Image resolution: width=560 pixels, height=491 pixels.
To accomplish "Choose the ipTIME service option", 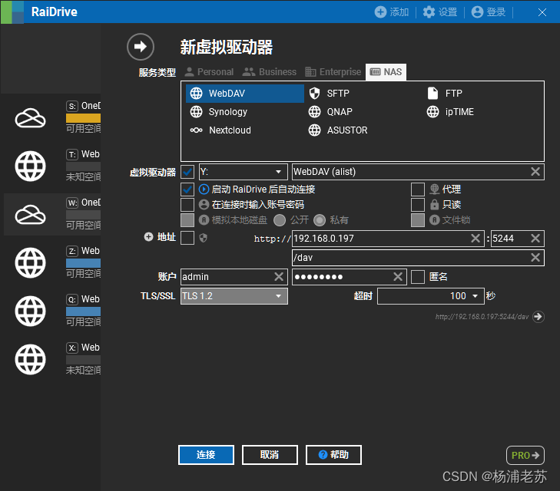I will click(450, 112).
